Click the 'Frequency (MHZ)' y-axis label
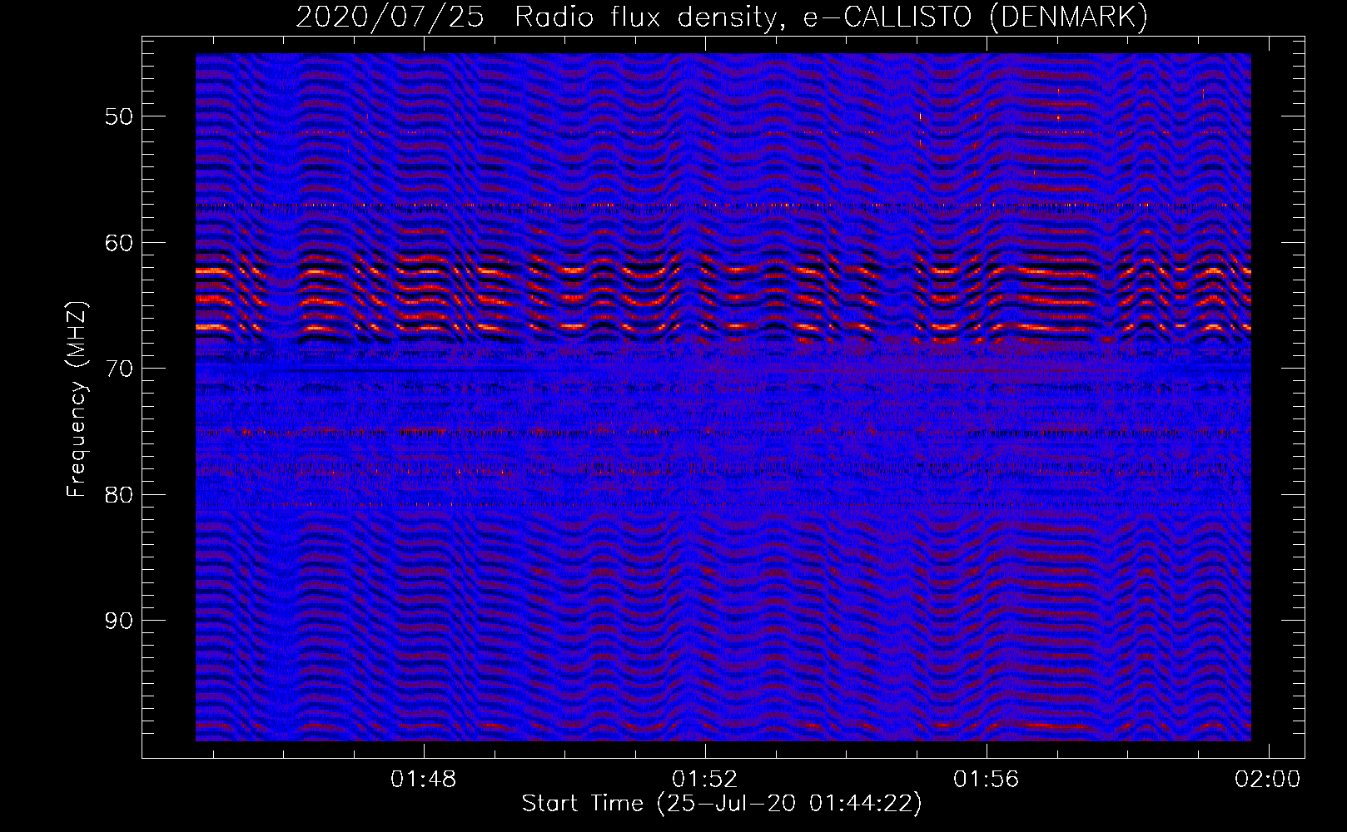Screen dimensions: 1347x832 (x=77, y=399)
